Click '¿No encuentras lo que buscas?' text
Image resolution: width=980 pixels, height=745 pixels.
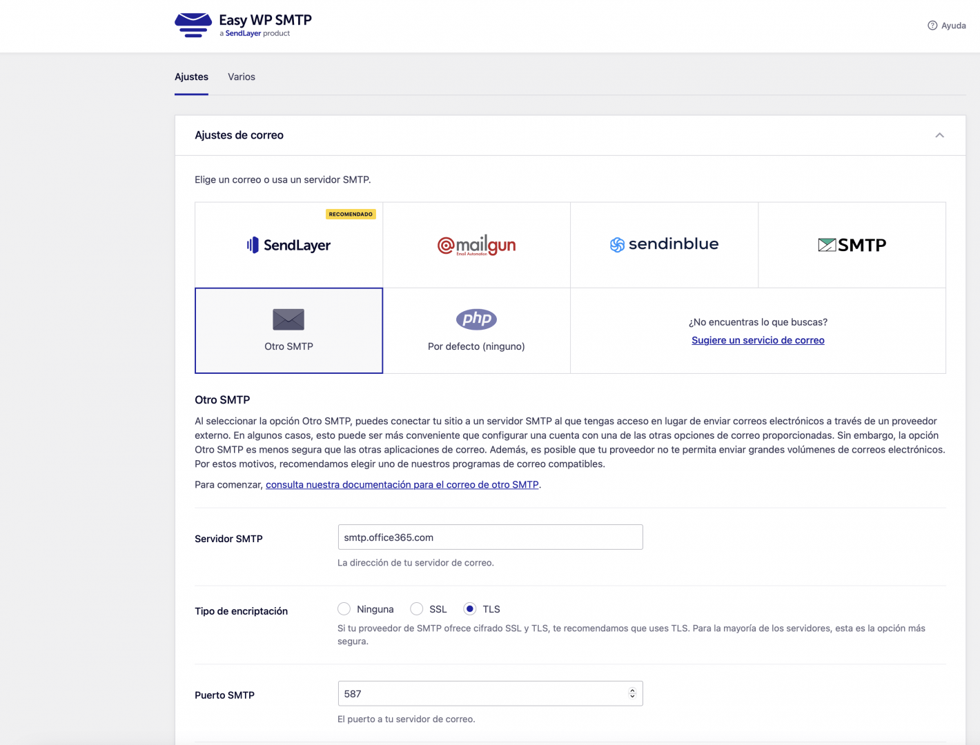pos(758,322)
